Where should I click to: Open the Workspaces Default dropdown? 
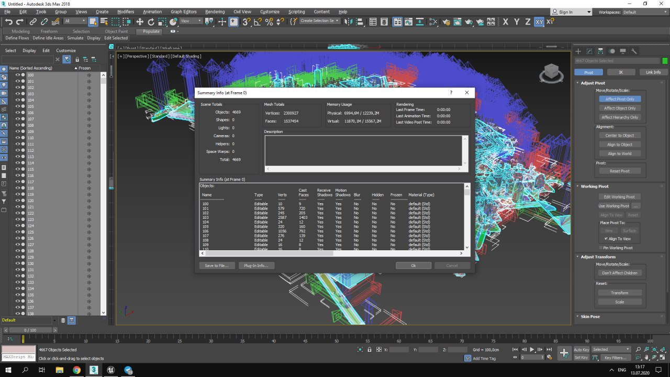click(x=644, y=12)
